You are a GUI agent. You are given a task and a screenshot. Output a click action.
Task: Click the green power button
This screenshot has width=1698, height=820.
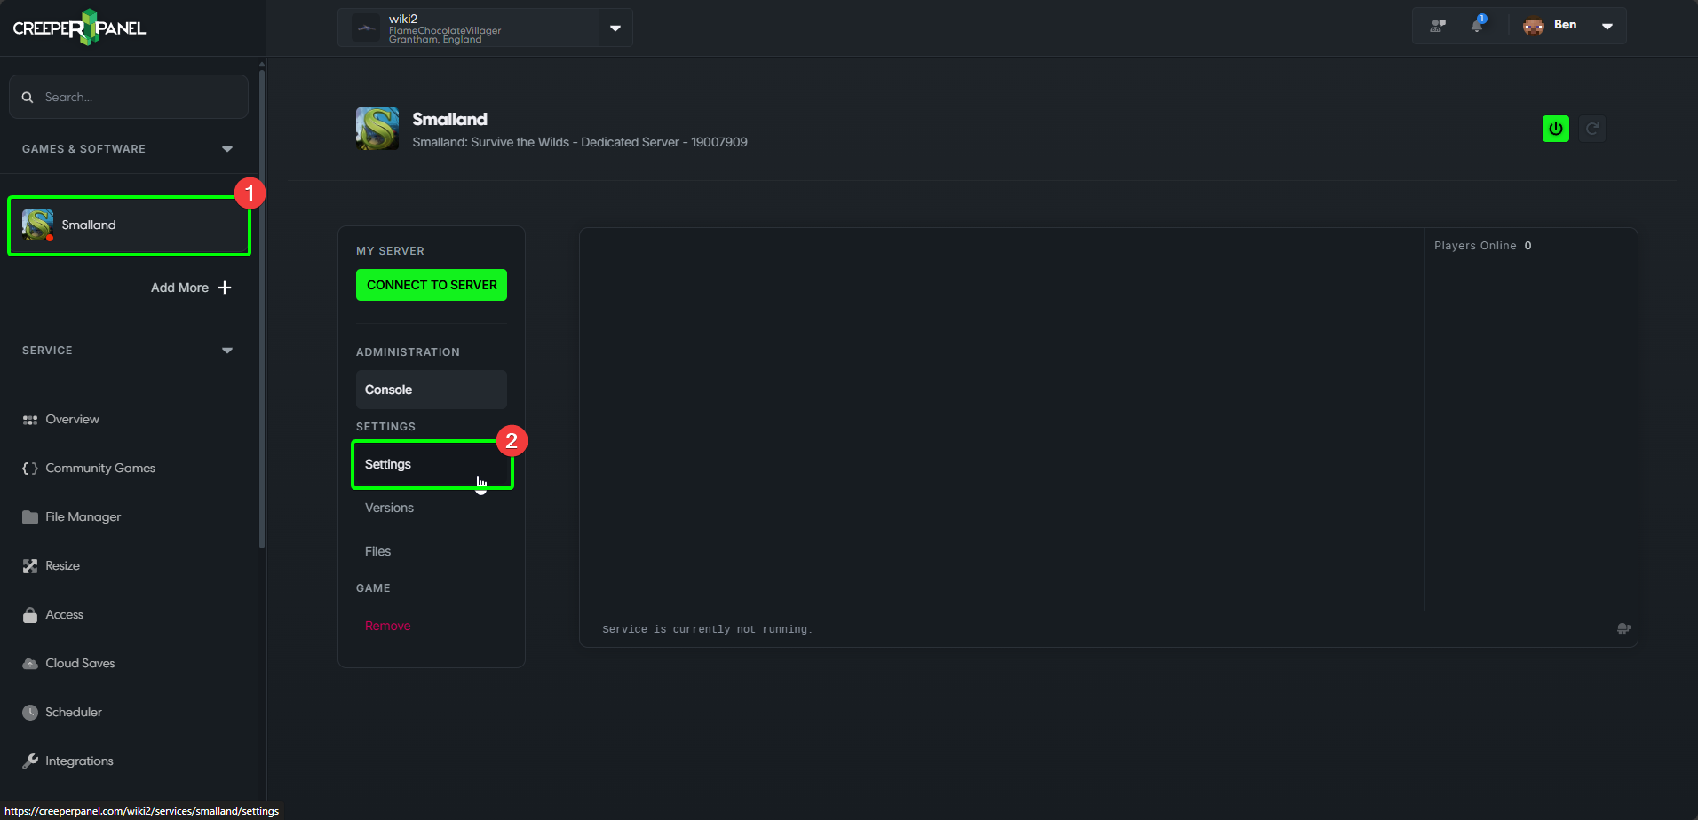point(1556,129)
